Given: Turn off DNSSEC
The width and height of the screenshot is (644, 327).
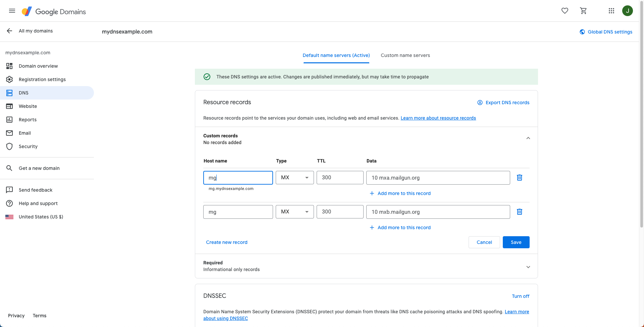Looking at the screenshot, I should [521, 296].
